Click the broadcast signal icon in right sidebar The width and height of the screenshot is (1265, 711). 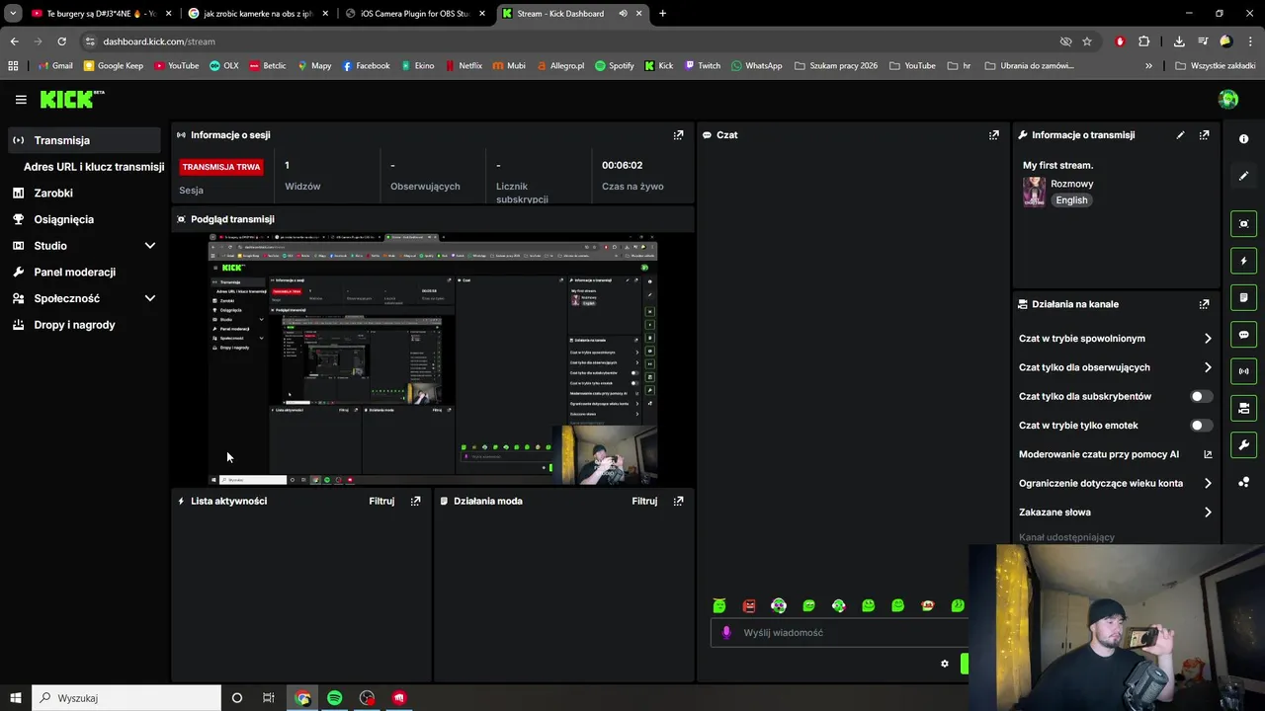pyautogui.click(x=1243, y=371)
